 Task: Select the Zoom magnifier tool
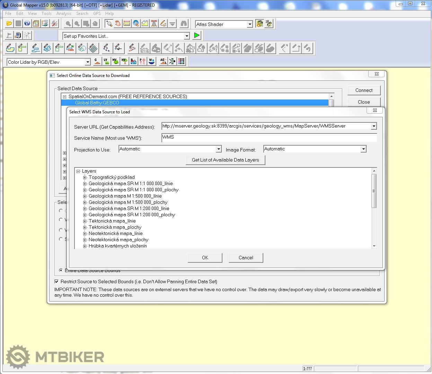(x=109, y=24)
